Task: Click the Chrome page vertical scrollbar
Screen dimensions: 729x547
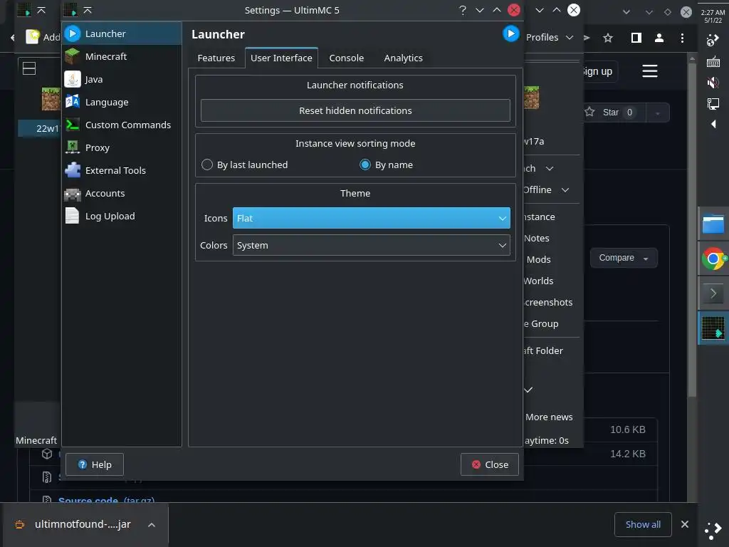Action: coord(692,229)
